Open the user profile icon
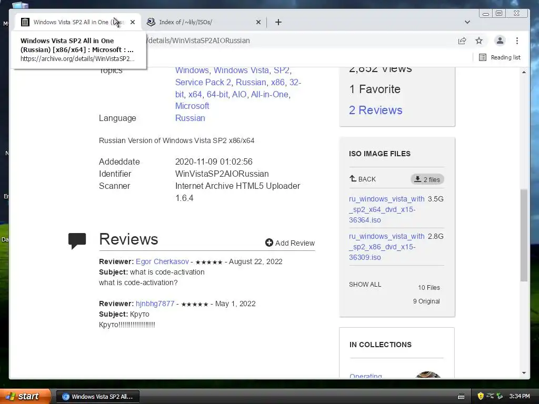This screenshot has width=539, height=404. tap(500, 41)
